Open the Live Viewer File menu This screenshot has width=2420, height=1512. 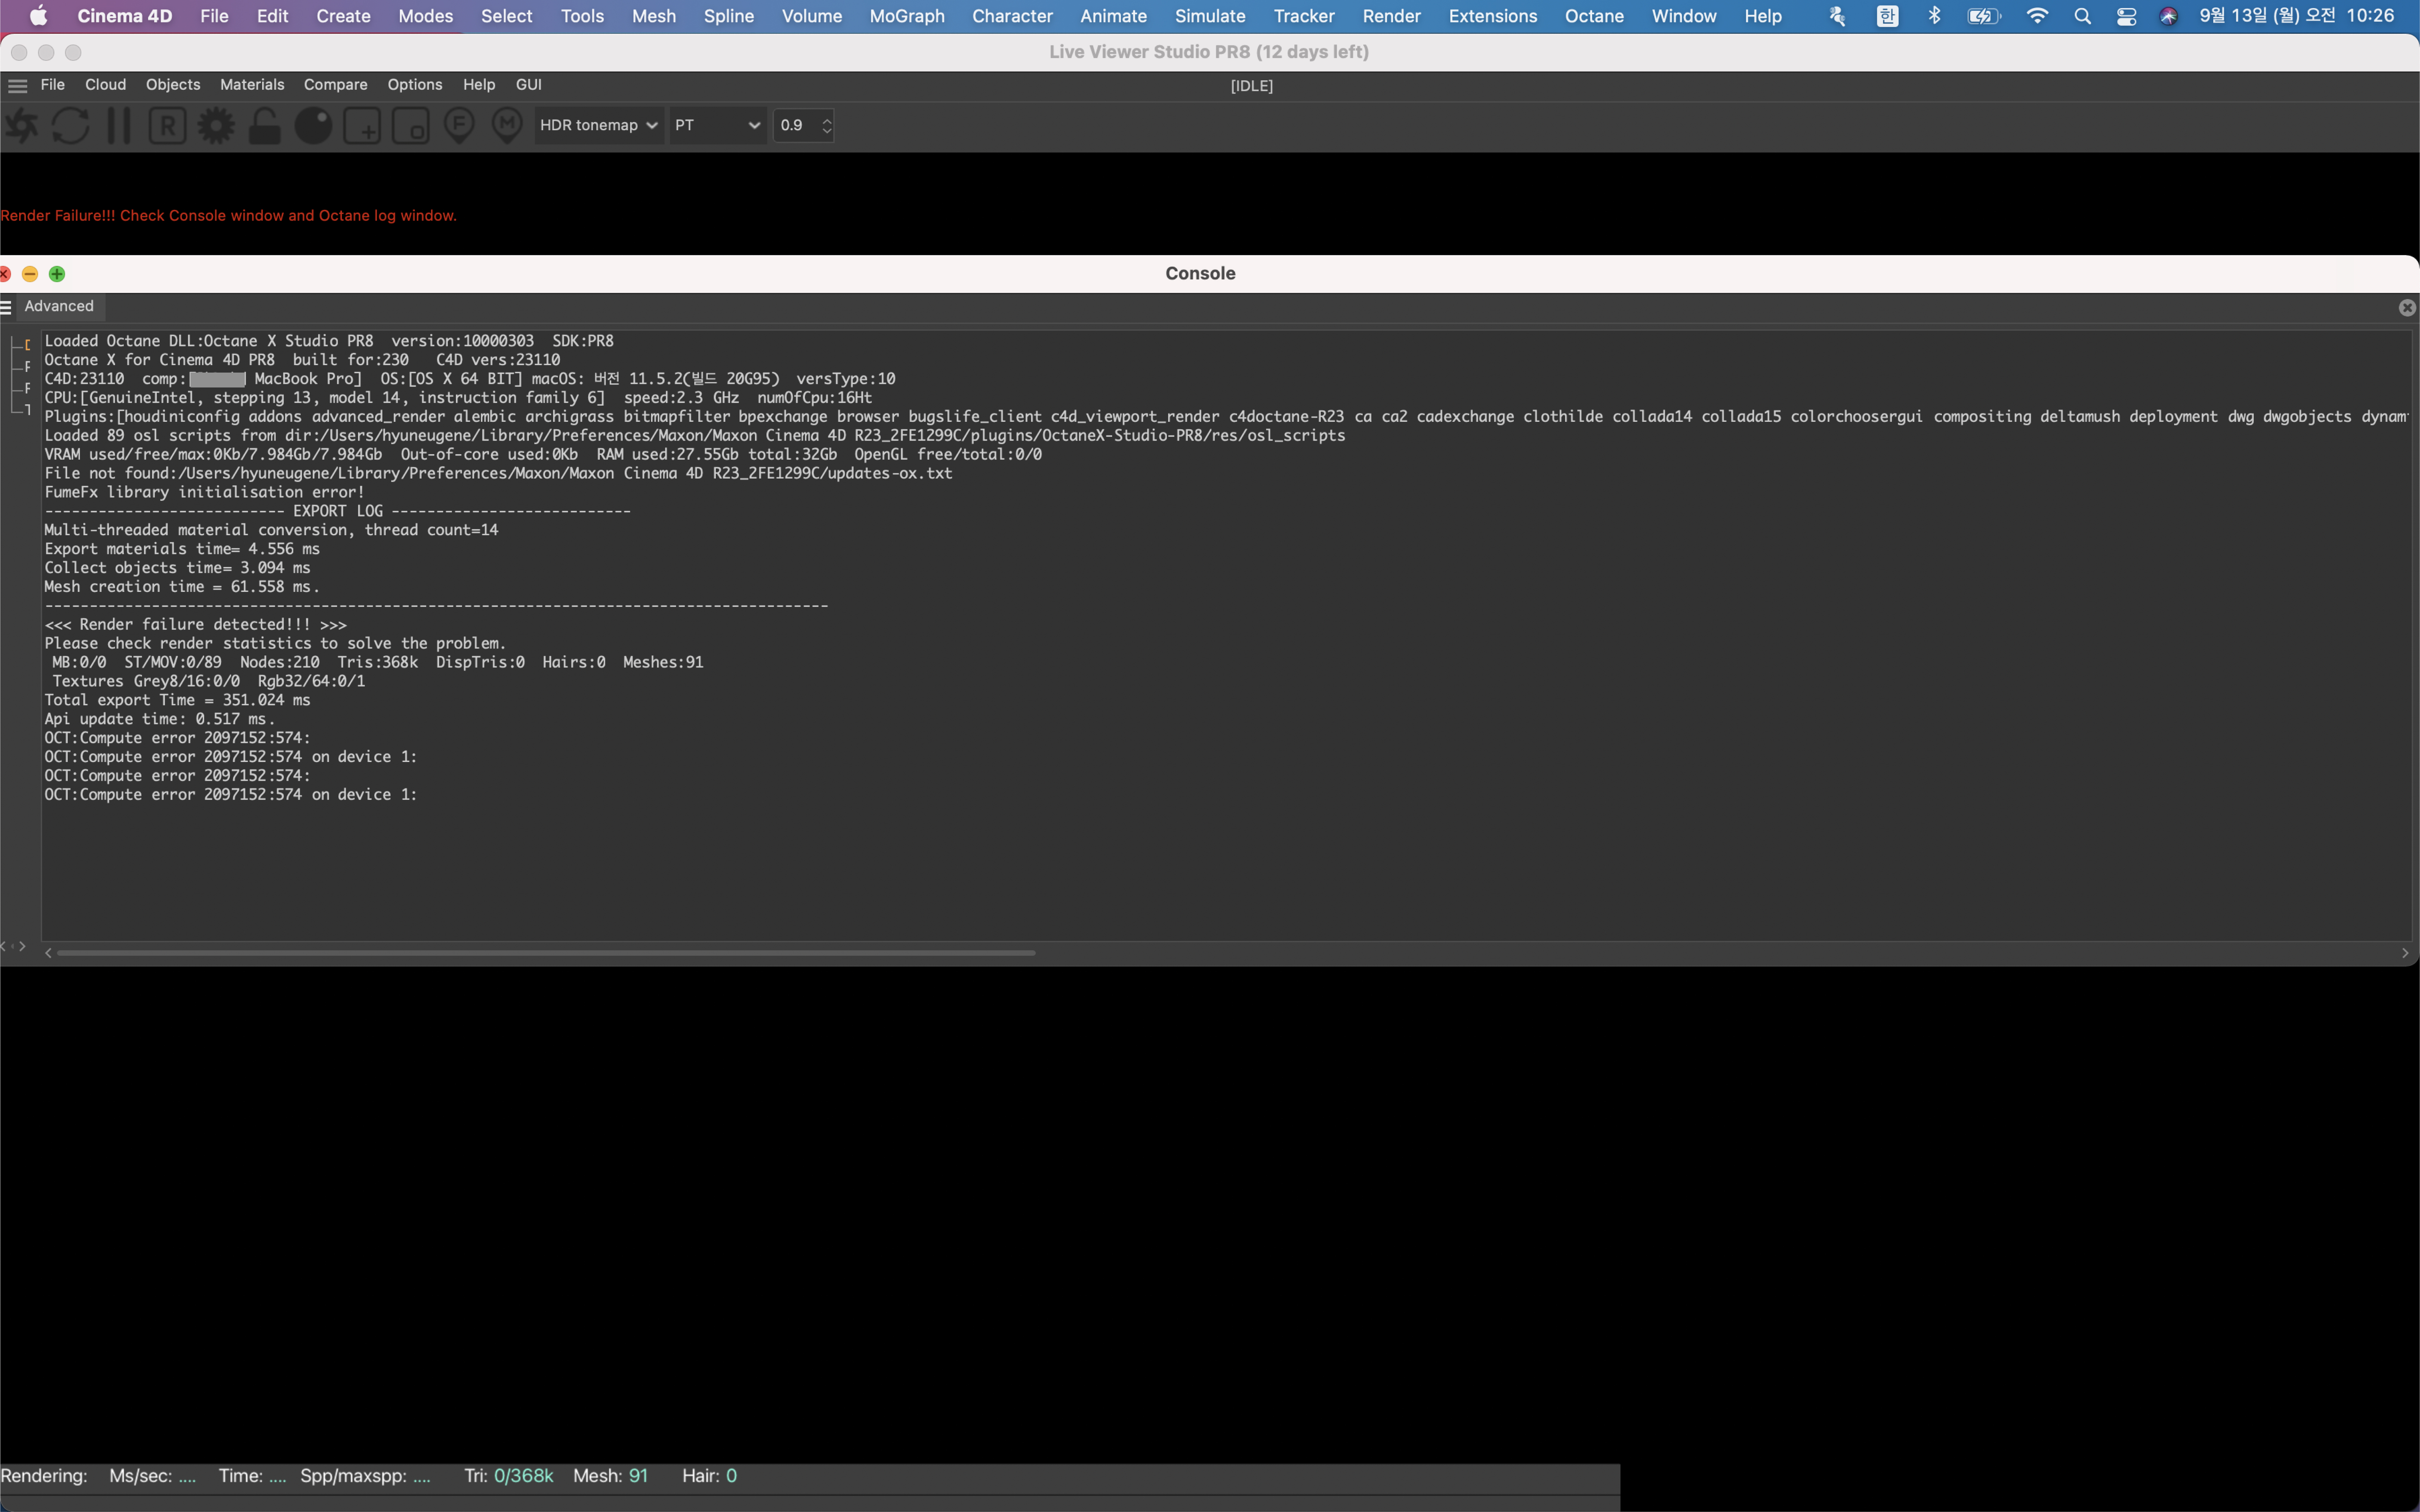click(x=53, y=85)
